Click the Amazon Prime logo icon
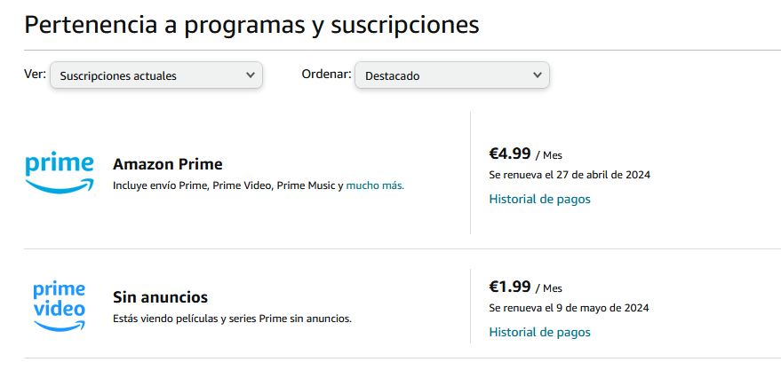781x378 pixels. 60,173
